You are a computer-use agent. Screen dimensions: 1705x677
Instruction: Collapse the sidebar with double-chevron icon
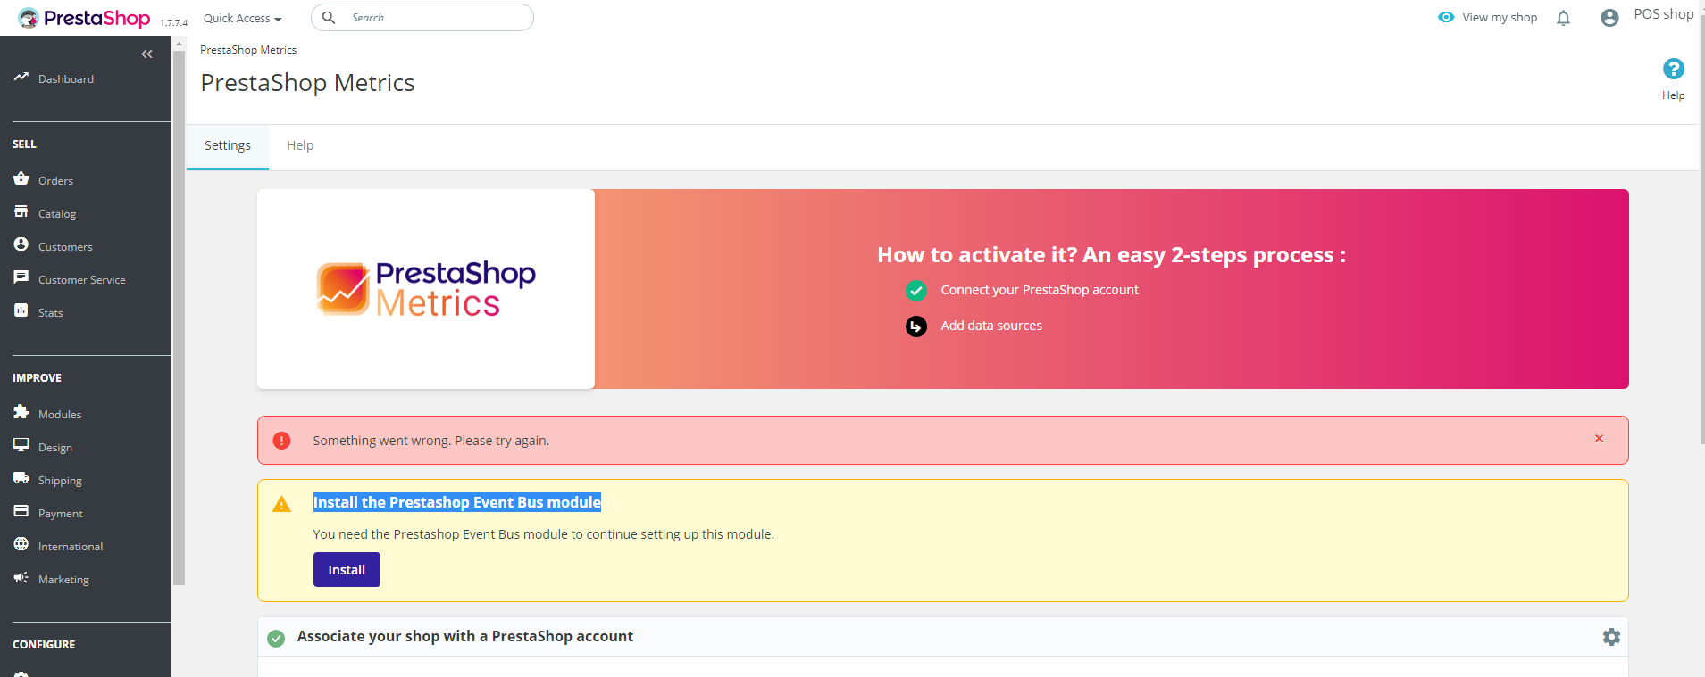(147, 54)
